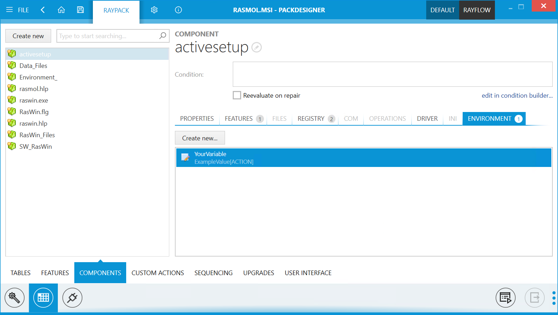Toggle Reevaluate on repair checkbox
Image resolution: width=558 pixels, height=315 pixels.
pos(237,95)
